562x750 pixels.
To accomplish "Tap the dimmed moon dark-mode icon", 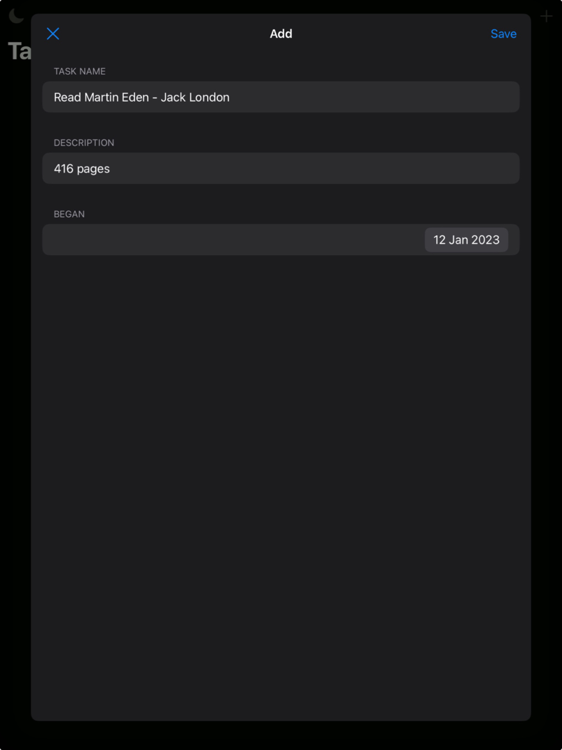I will tap(16, 16).
